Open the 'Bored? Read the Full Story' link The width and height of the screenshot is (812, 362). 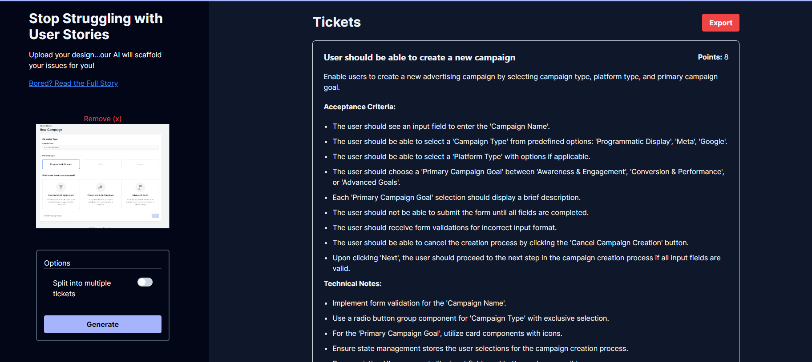[73, 84]
